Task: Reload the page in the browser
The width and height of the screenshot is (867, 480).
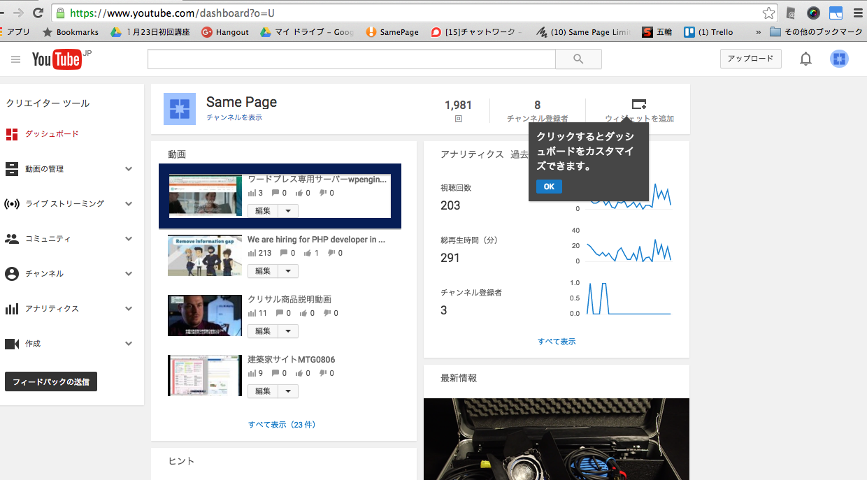Action: pos(38,13)
